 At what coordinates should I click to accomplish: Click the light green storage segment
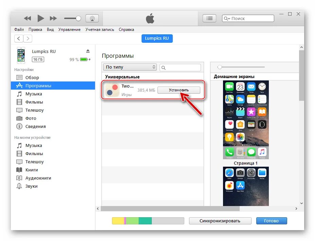pyautogui.click(x=132, y=221)
